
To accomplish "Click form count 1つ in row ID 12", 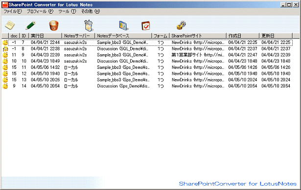I will tap(161, 74).
